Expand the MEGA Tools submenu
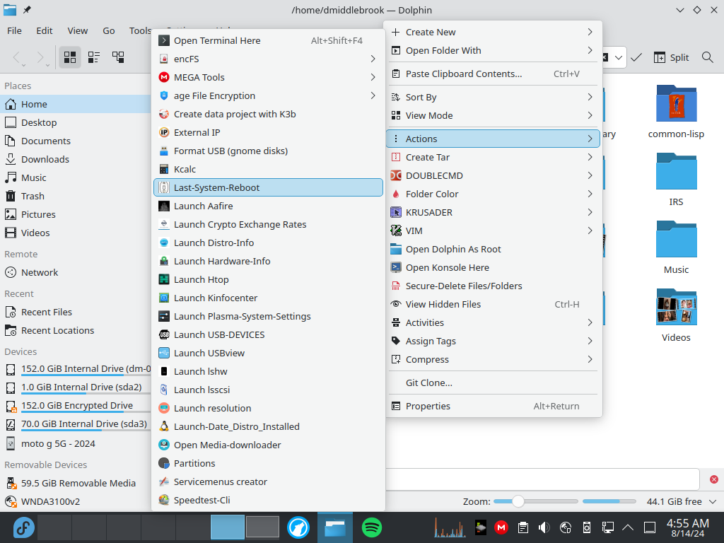 (x=268, y=77)
